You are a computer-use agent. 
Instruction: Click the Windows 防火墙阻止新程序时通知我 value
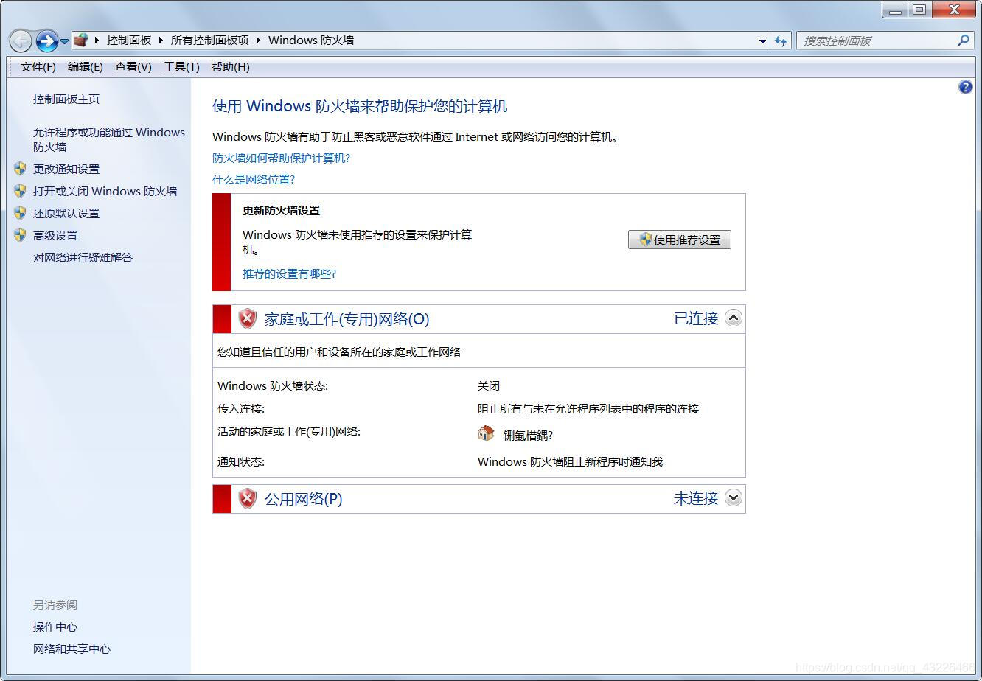[571, 462]
